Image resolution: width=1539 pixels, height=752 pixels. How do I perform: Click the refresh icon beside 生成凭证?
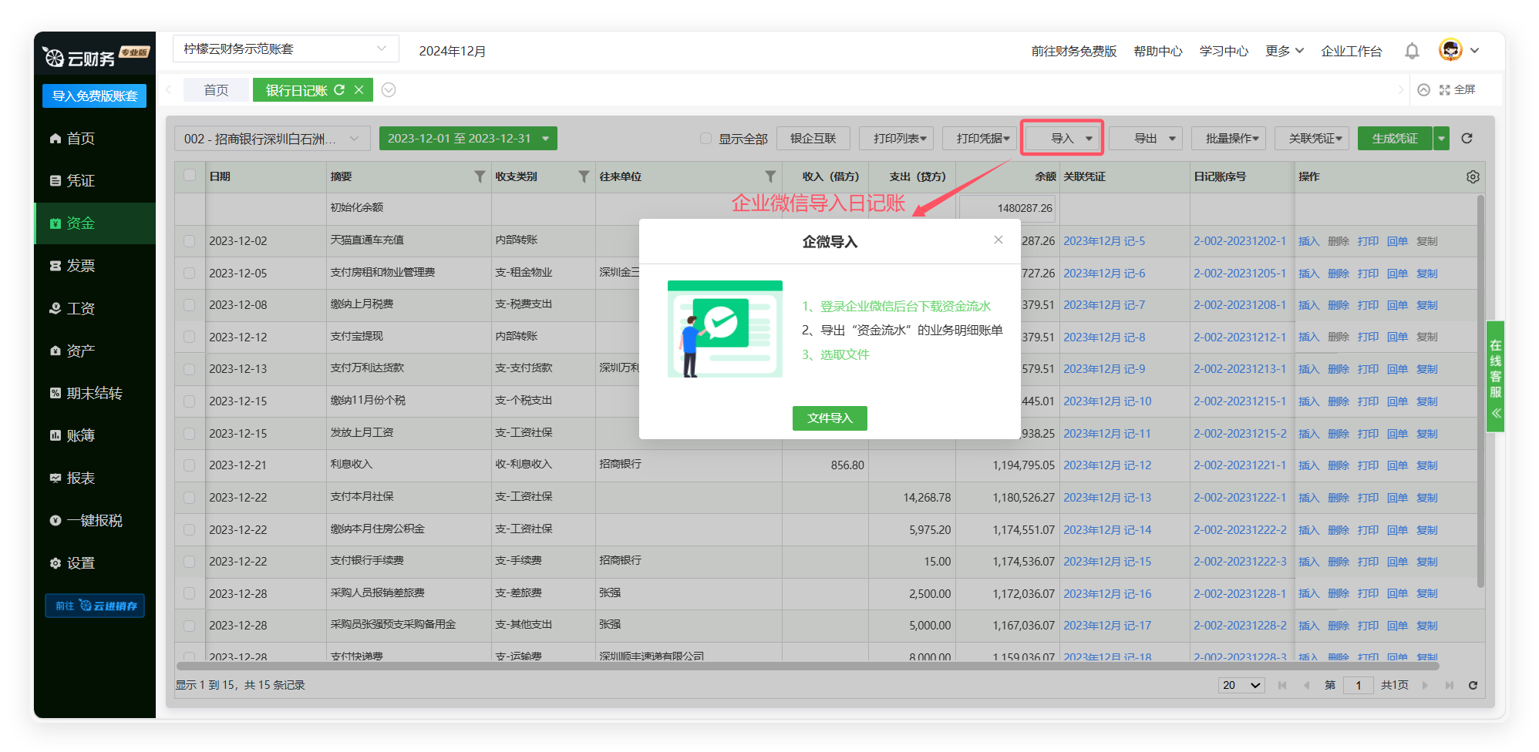[1467, 139]
